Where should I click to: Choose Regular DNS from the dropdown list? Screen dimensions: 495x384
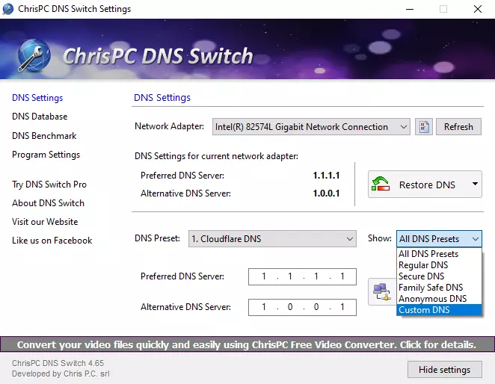[423, 265]
